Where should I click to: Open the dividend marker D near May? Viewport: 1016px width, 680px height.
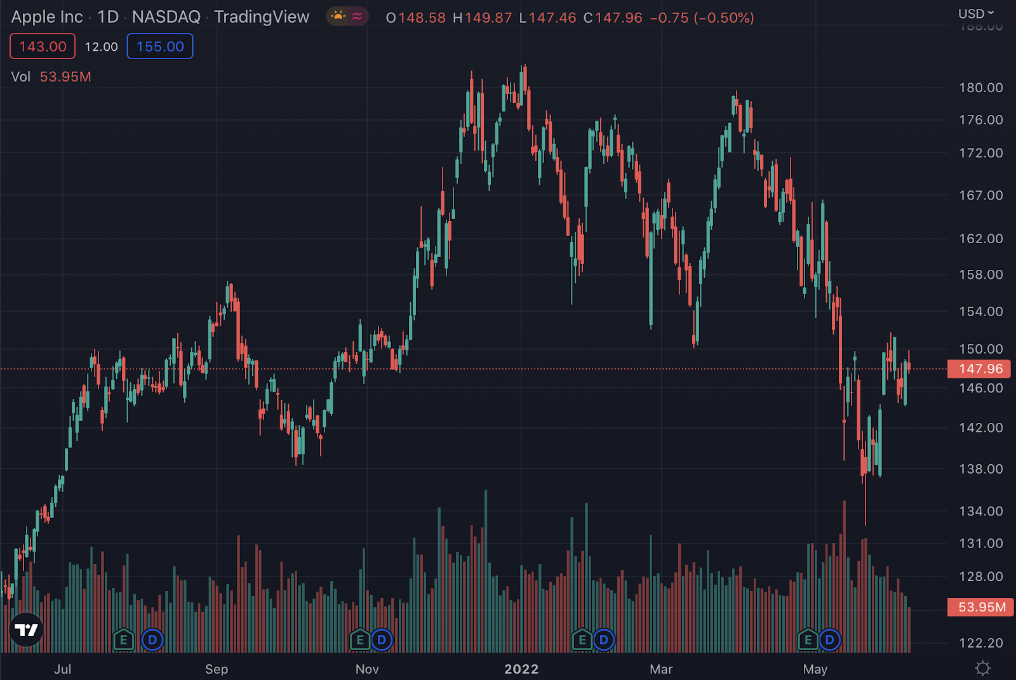pyautogui.click(x=829, y=640)
